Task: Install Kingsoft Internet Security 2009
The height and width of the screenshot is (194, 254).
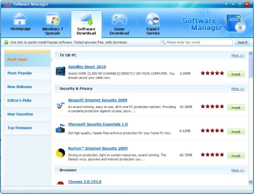Action: click(x=236, y=108)
